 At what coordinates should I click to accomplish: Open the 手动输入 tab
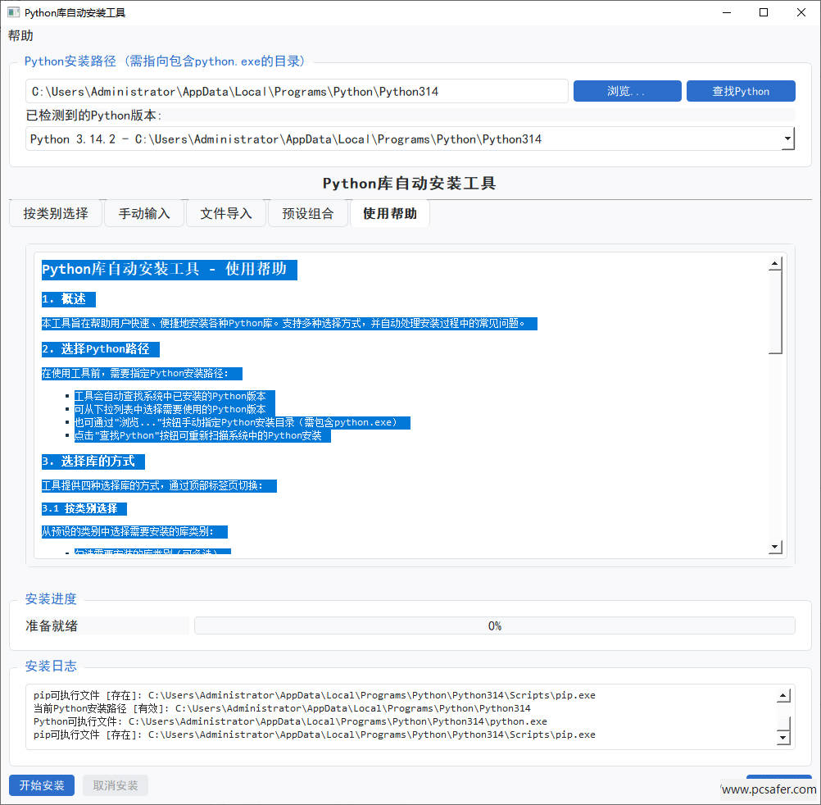tap(144, 214)
